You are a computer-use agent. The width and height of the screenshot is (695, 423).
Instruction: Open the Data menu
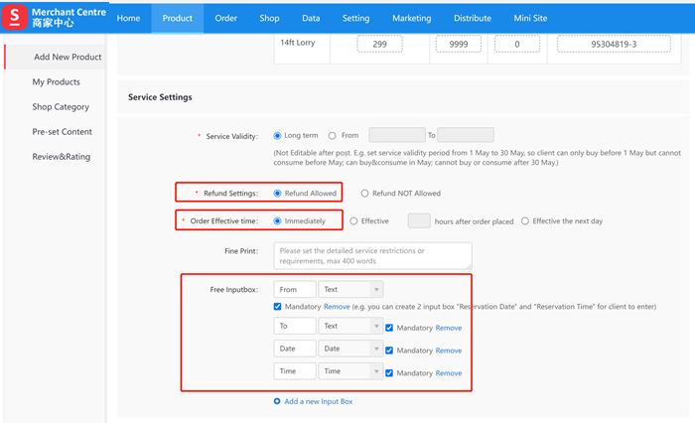click(x=311, y=18)
